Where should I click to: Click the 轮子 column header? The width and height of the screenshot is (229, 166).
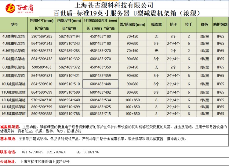(x=173, y=24)
